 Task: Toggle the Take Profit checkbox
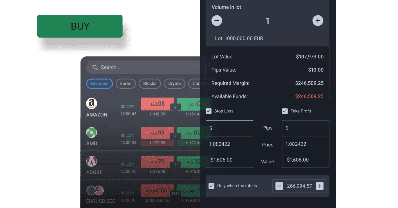tap(285, 111)
